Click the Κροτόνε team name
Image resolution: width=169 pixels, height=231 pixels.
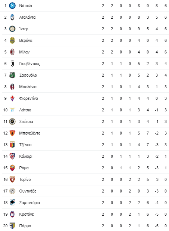26,214
